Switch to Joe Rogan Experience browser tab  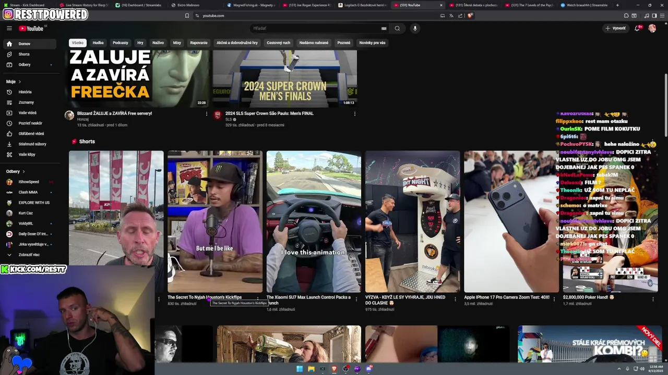pos(307,5)
